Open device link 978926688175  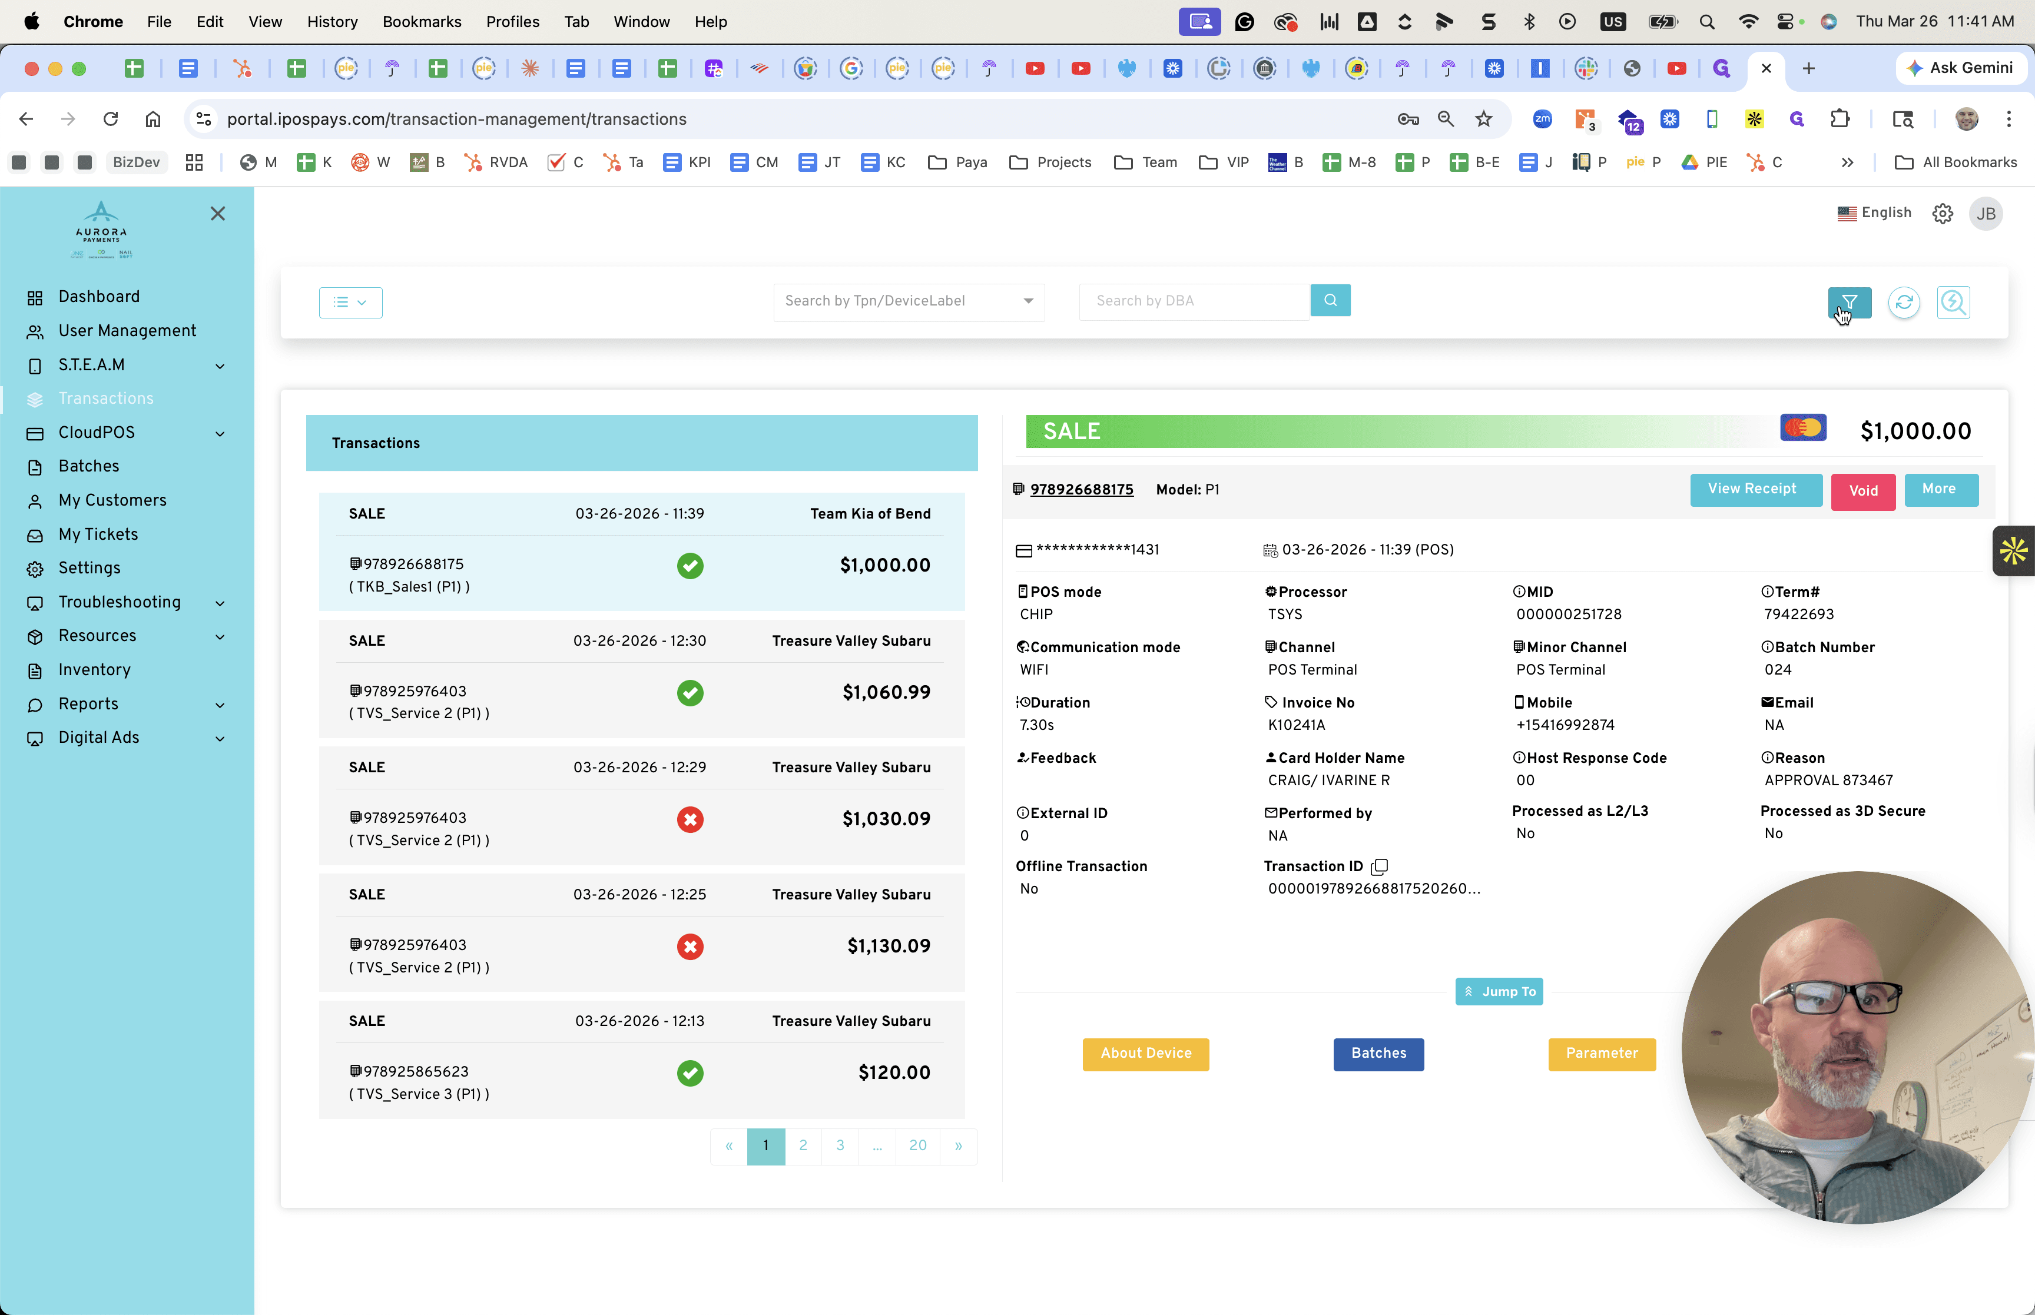point(1081,490)
